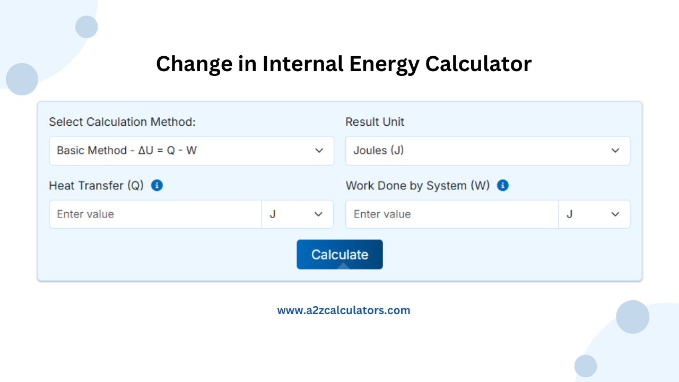Image resolution: width=679 pixels, height=382 pixels.
Task: Click the Change in Internal Energy Calculator title
Action: pyautogui.click(x=344, y=64)
